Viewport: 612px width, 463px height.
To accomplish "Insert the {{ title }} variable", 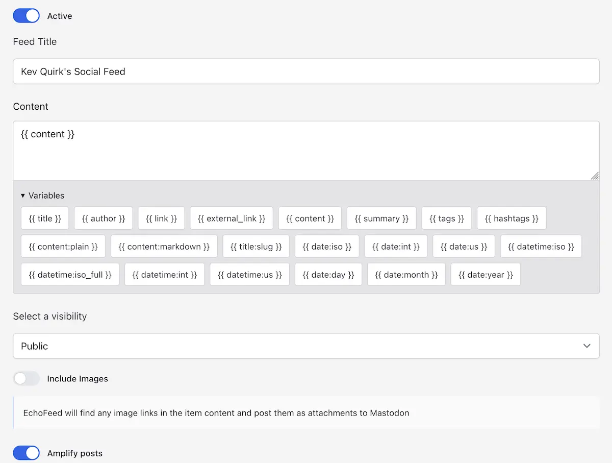I will (x=45, y=218).
